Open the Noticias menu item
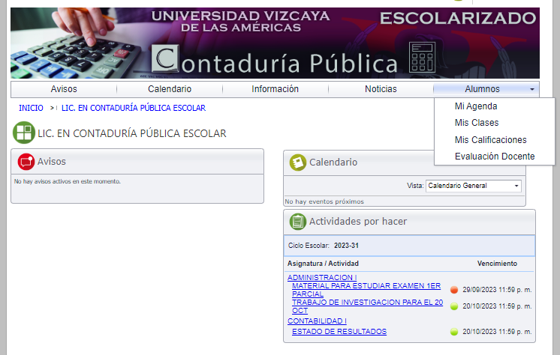The height and width of the screenshot is (355, 560). point(381,89)
